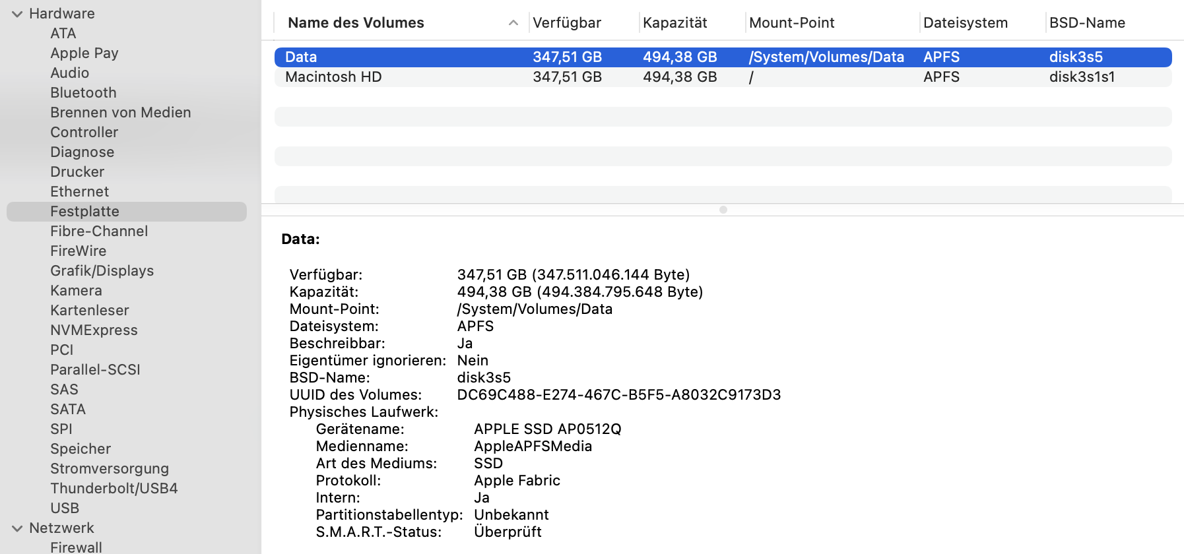Click the Verfügbar column header
The image size is (1184, 554).
pyautogui.click(x=567, y=23)
